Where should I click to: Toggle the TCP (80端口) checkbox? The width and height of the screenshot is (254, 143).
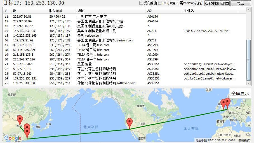click(x=159, y=3)
